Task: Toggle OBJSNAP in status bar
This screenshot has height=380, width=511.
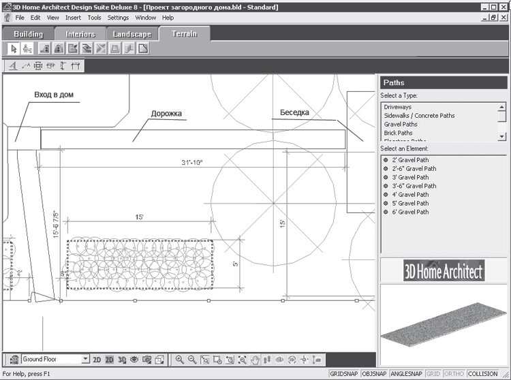Action: [375, 374]
